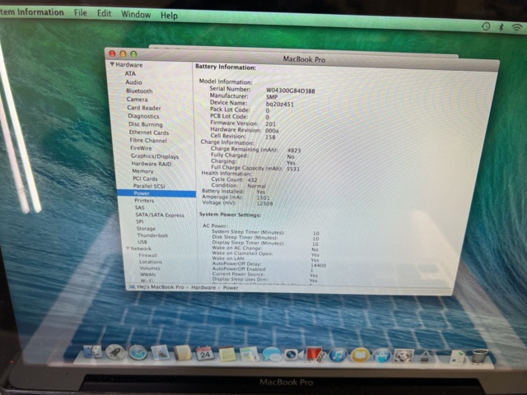Image resolution: width=527 pixels, height=395 pixels.
Task: Select the highlighted Power row
Action: coord(156,193)
